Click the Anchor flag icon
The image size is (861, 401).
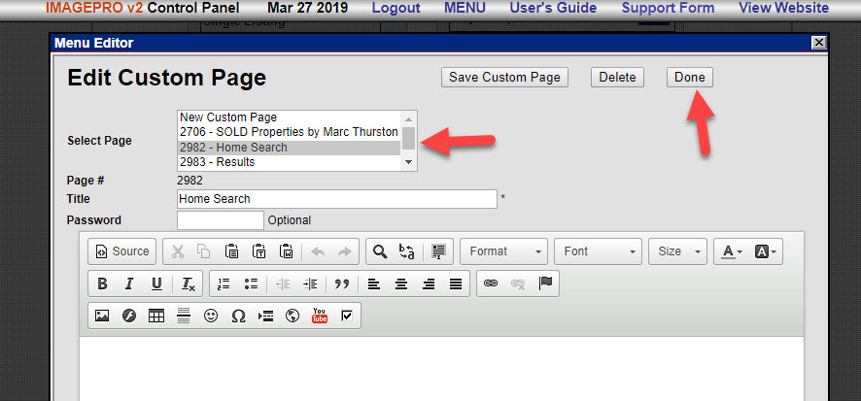pos(545,284)
